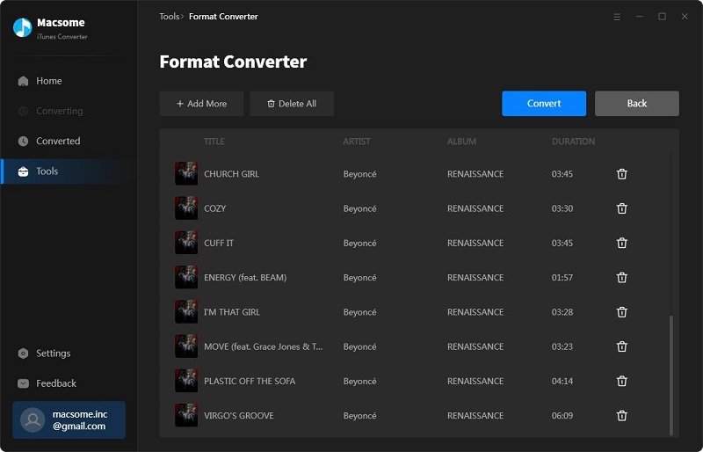
Task: Click the VIRGO'S GROOVE album thumbnail
Action: tap(186, 416)
